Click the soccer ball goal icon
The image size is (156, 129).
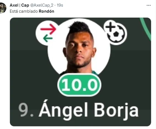click(x=116, y=33)
